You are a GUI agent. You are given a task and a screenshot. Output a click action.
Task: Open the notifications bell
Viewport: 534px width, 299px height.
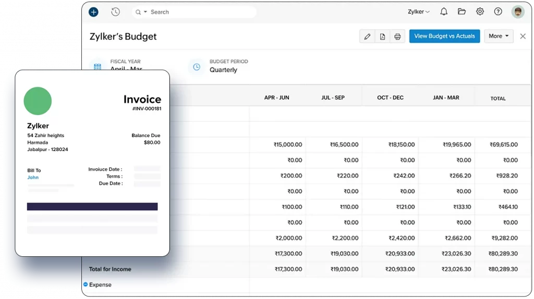[443, 12]
